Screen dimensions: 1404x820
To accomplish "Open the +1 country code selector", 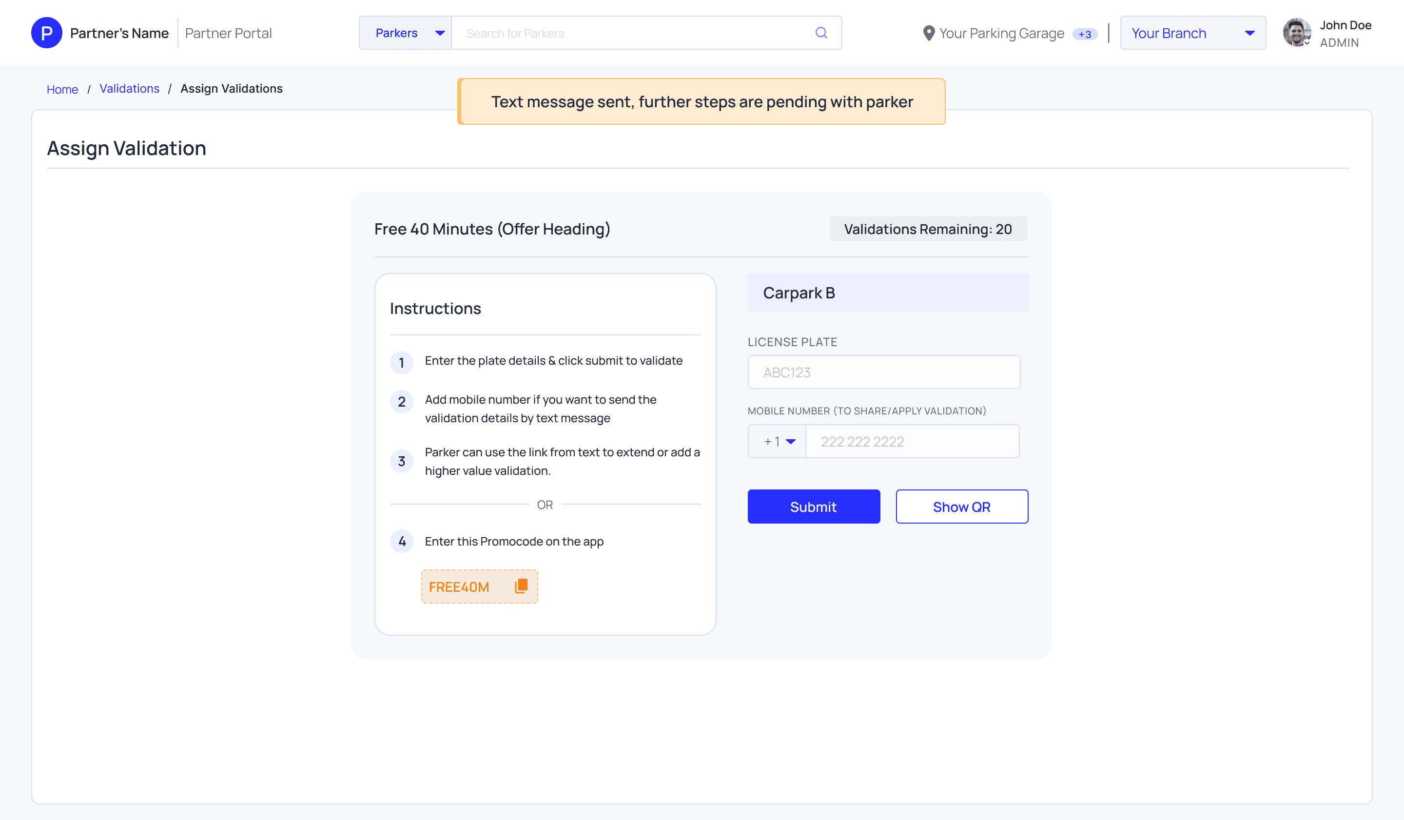I will coord(777,441).
